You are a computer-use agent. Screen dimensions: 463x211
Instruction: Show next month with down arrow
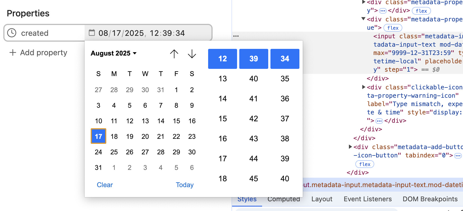click(x=192, y=54)
